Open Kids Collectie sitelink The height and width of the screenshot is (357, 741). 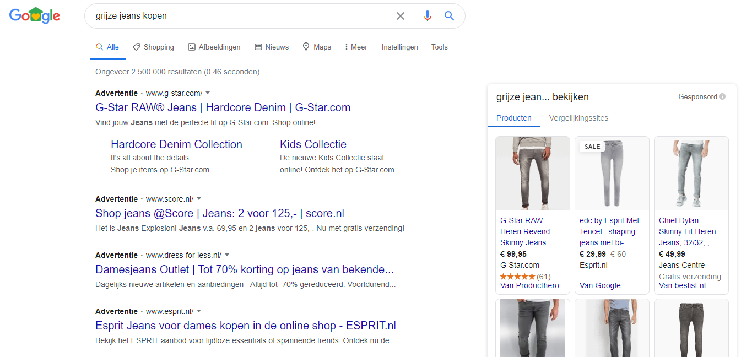tap(313, 144)
